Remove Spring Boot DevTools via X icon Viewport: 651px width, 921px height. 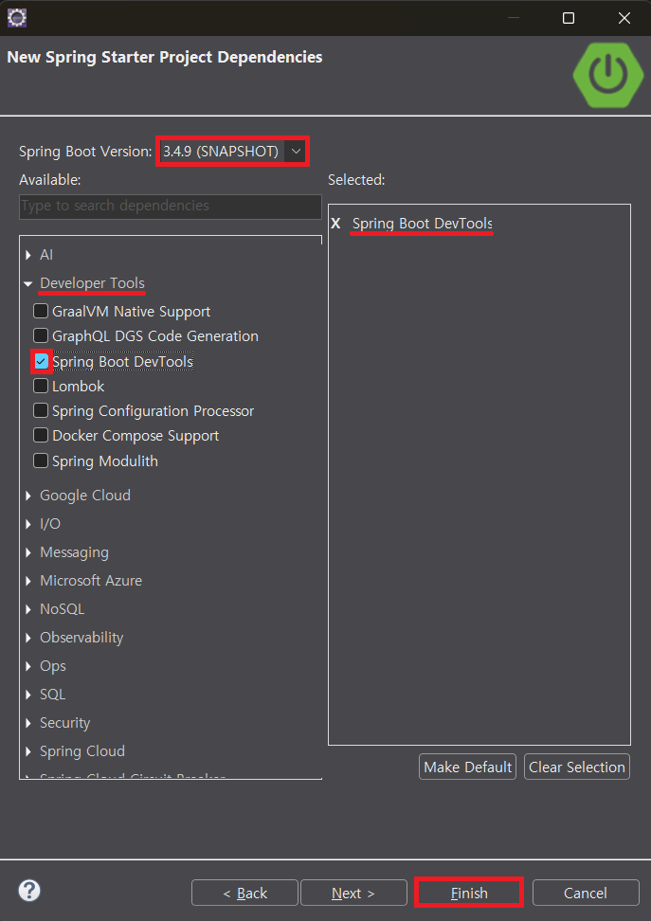tap(335, 224)
